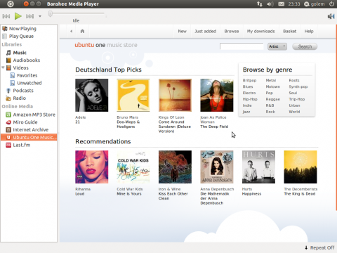The height and width of the screenshot is (253, 337).
Task: Open the Ubuntu logo menu in top panel
Action: pos(11,4)
